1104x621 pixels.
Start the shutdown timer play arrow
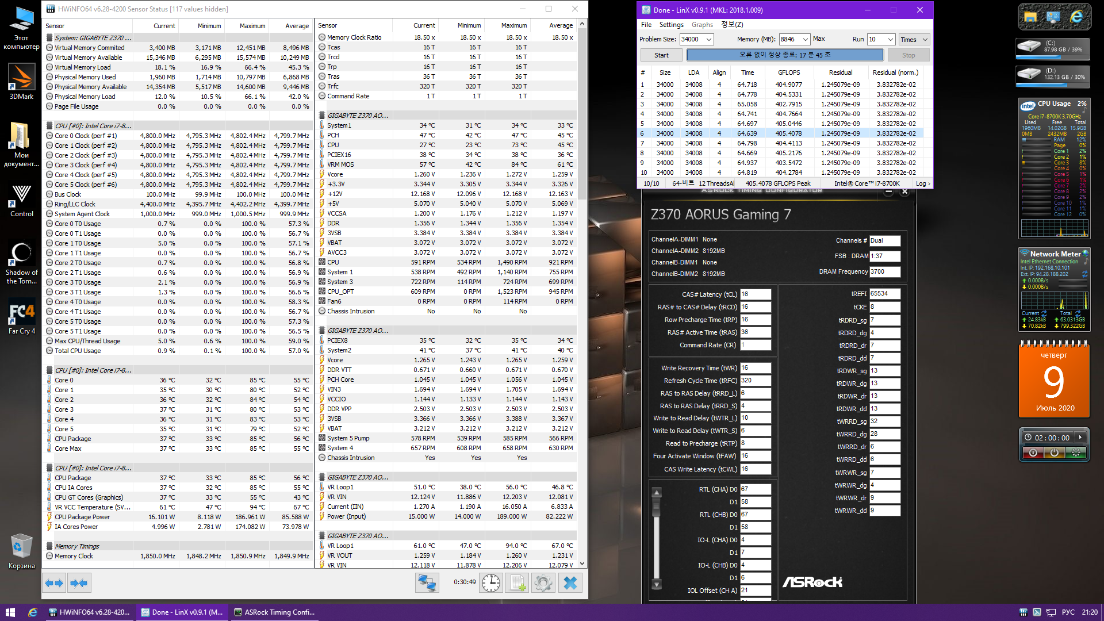pyautogui.click(x=1080, y=438)
